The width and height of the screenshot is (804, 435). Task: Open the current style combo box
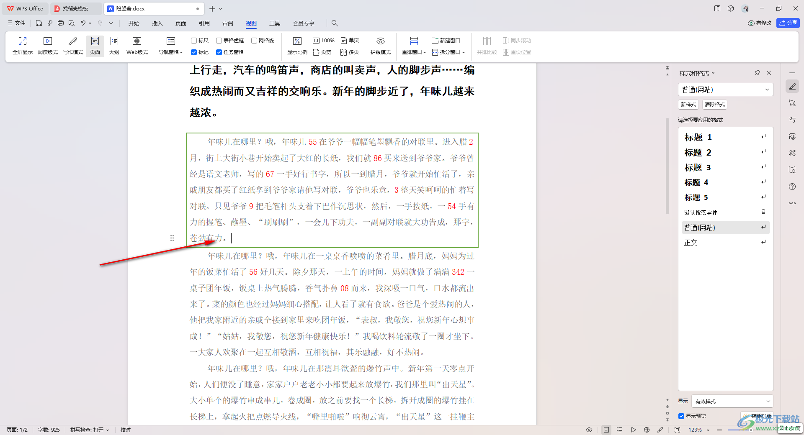(726, 90)
